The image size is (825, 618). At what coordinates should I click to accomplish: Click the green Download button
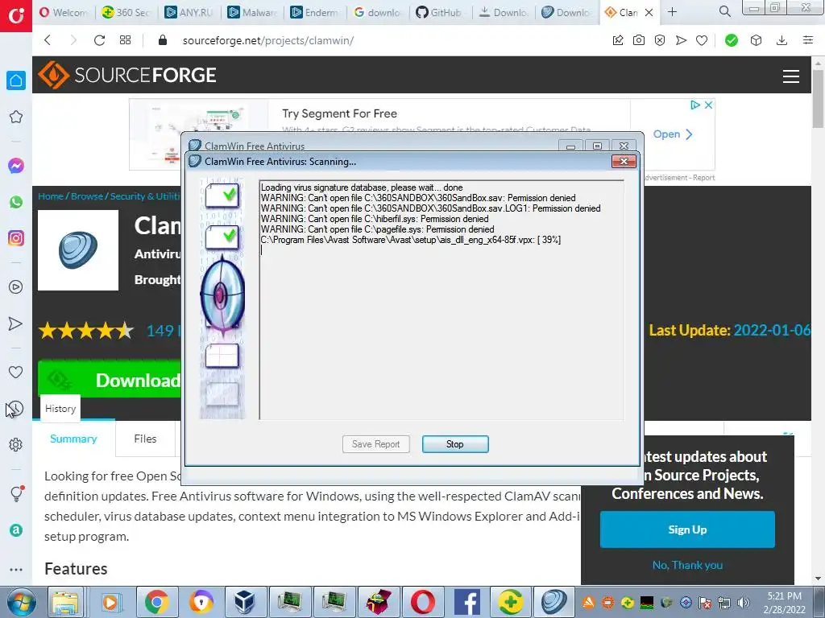(110, 380)
